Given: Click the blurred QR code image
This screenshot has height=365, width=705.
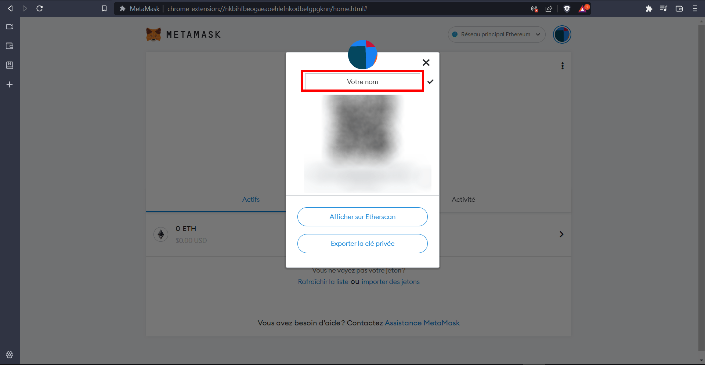Looking at the screenshot, I should 362,130.
